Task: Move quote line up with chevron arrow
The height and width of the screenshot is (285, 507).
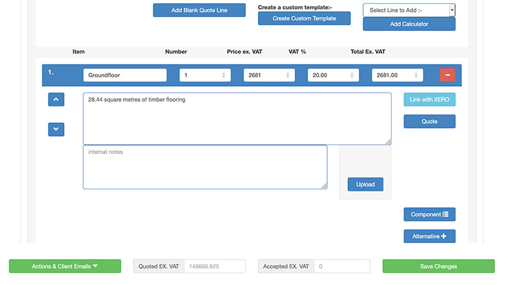Action: [56, 99]
